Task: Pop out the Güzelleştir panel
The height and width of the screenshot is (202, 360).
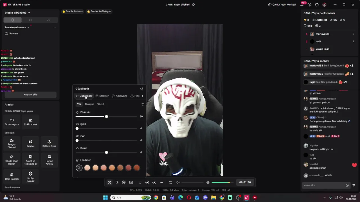Action: [142, 89]
